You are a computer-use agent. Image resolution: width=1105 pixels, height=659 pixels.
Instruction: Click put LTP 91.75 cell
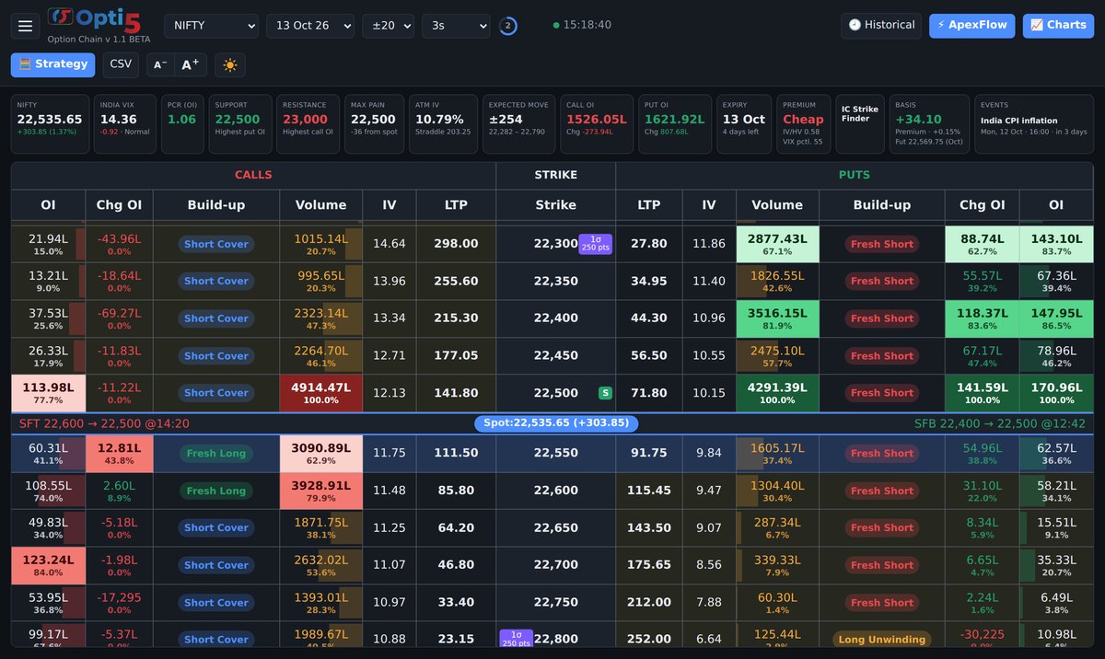pos(648,453)
